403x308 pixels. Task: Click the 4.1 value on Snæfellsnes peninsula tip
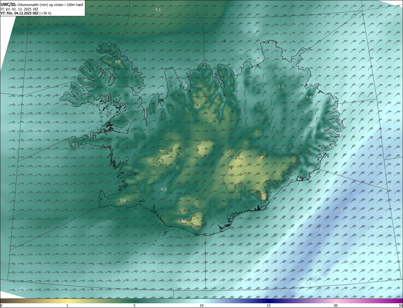75,144
